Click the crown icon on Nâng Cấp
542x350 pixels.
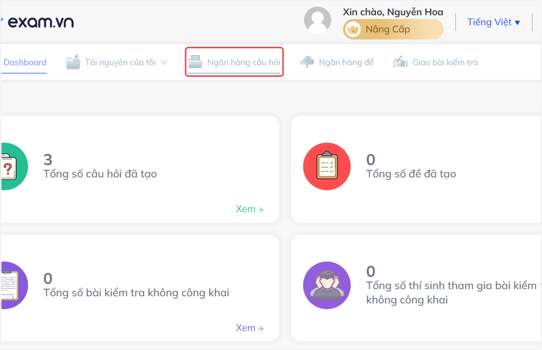tap(352, 30)
